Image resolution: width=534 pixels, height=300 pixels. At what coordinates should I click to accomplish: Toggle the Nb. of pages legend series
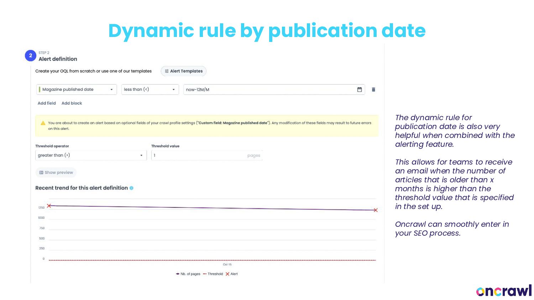[188, 274]
